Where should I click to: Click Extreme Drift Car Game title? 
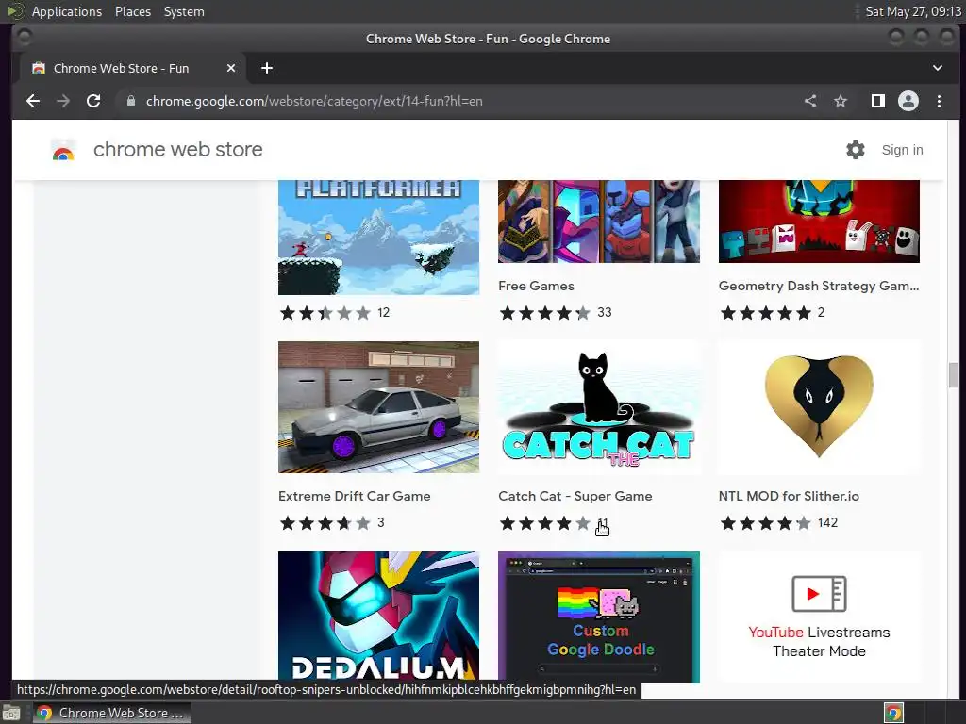click(x=355, y=496)
